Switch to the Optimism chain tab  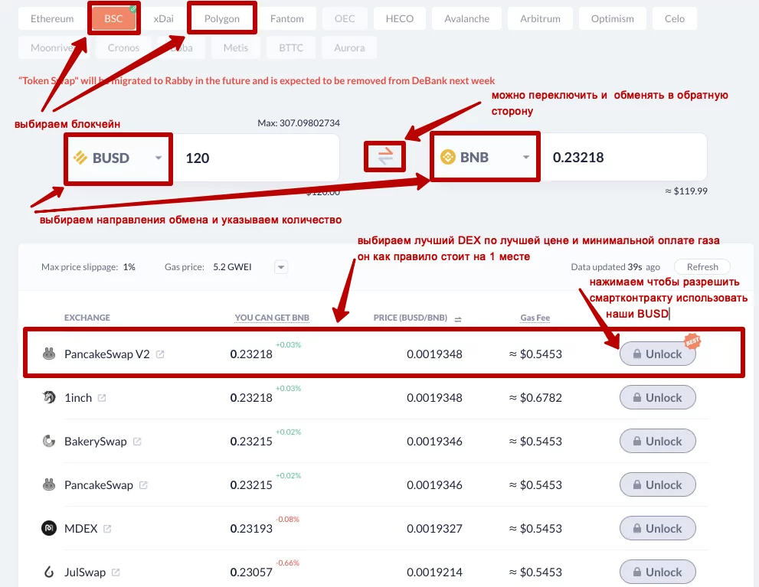tap(612, 19)
